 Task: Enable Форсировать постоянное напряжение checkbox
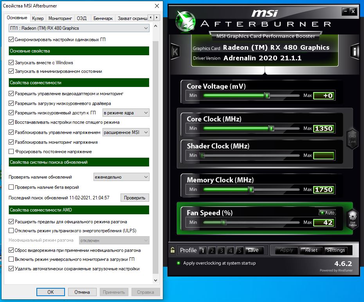pyautogui.click(x=11, y=152)
